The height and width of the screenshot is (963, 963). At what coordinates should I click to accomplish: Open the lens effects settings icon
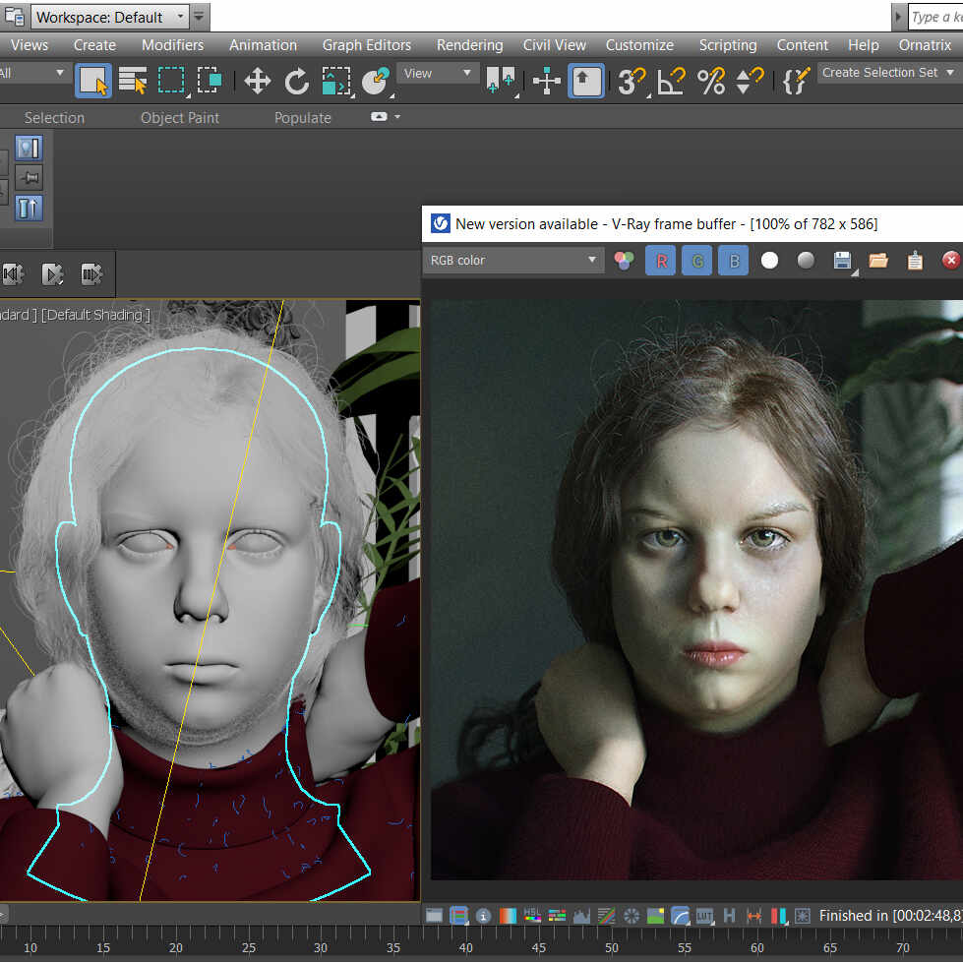(803, 917)
